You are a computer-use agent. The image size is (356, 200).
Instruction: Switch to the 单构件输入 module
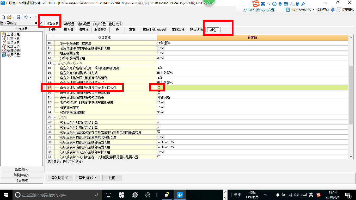(x=21, y=175)
